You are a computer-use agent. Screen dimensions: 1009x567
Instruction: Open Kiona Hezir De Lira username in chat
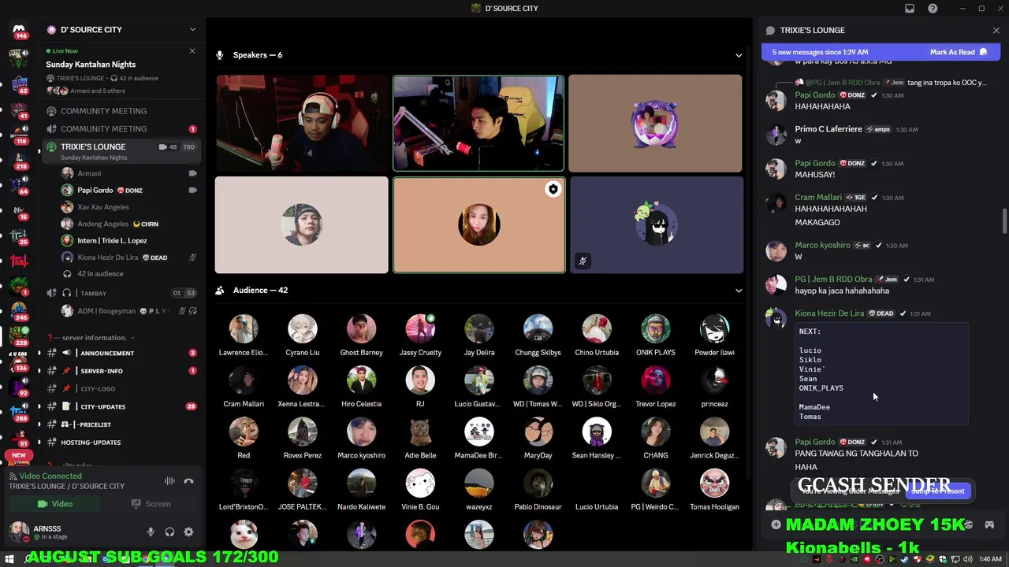point(829,313)
